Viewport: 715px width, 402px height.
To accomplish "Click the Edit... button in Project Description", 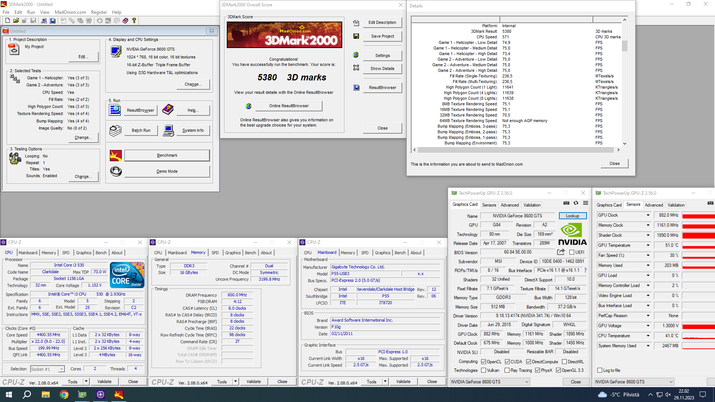I will click(x=83, y=57).
